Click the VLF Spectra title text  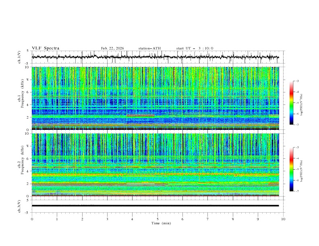pos(46,48)
